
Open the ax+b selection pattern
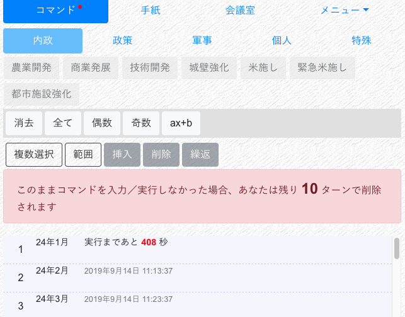click(x=181, y=123)
